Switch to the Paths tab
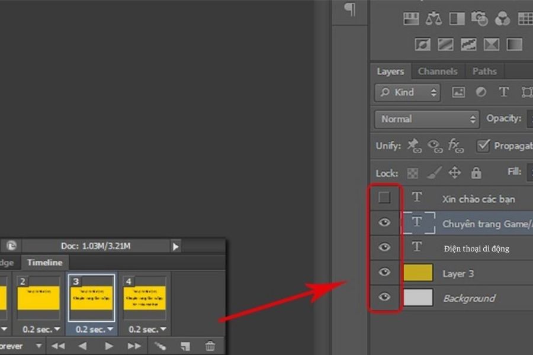533x355 pixels. tap(484, 72)
